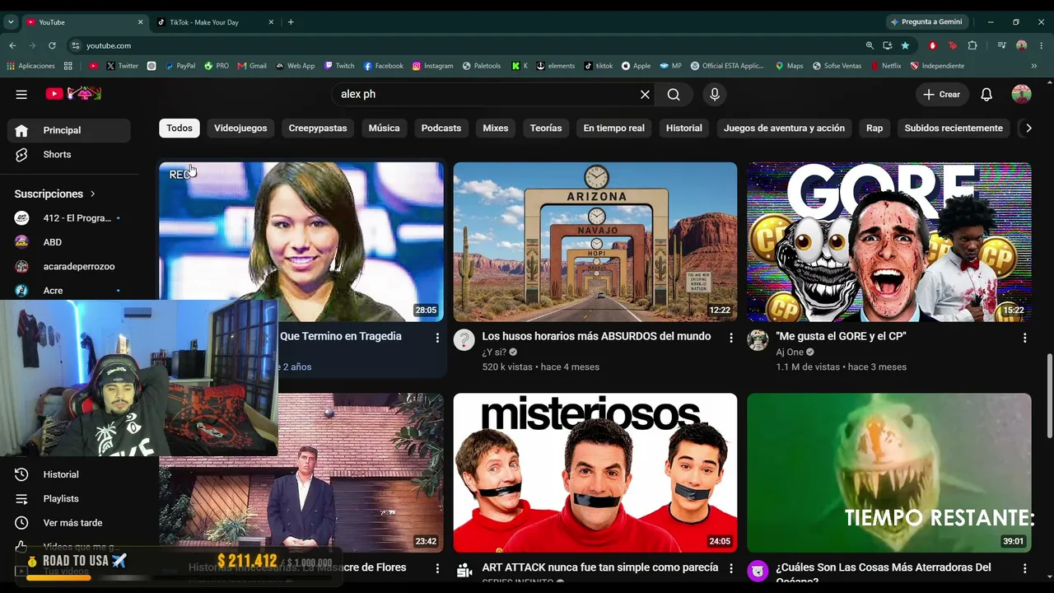The width and height of the screenshot is (1054, 593).
Task: Open Chrome media controls icon
Action: point(1001,45)
